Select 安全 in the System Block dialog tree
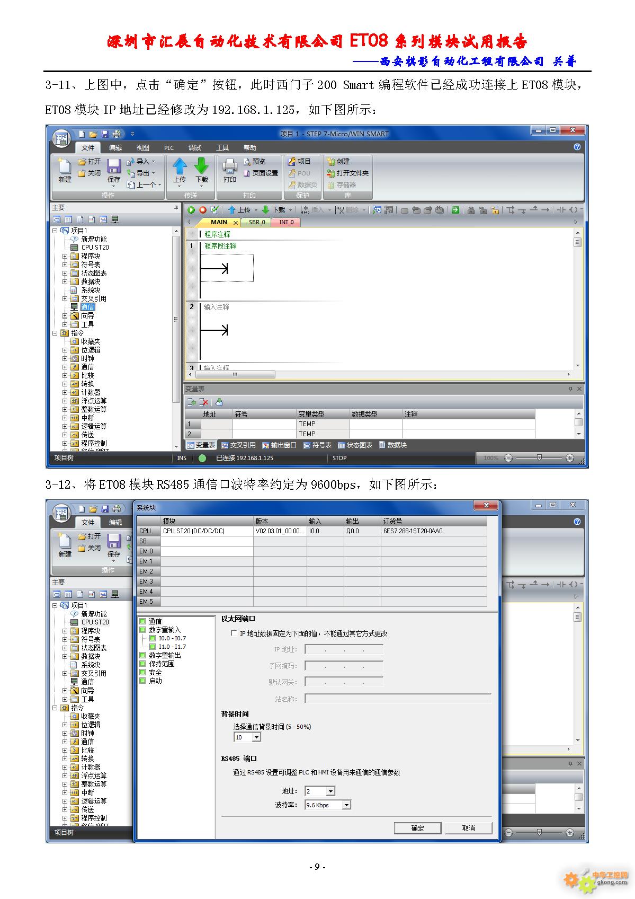 coord(155,672)
